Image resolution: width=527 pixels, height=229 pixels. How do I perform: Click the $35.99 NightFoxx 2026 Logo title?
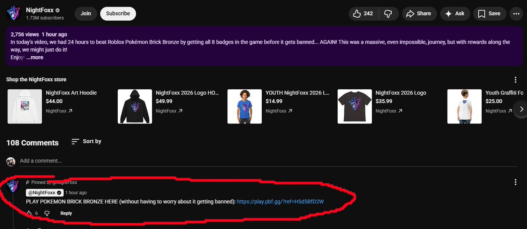click(401, 93)
